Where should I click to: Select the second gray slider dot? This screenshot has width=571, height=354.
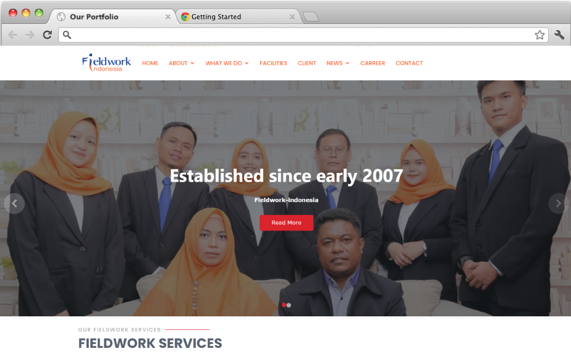pyautogui.click(x=289, y=305)
